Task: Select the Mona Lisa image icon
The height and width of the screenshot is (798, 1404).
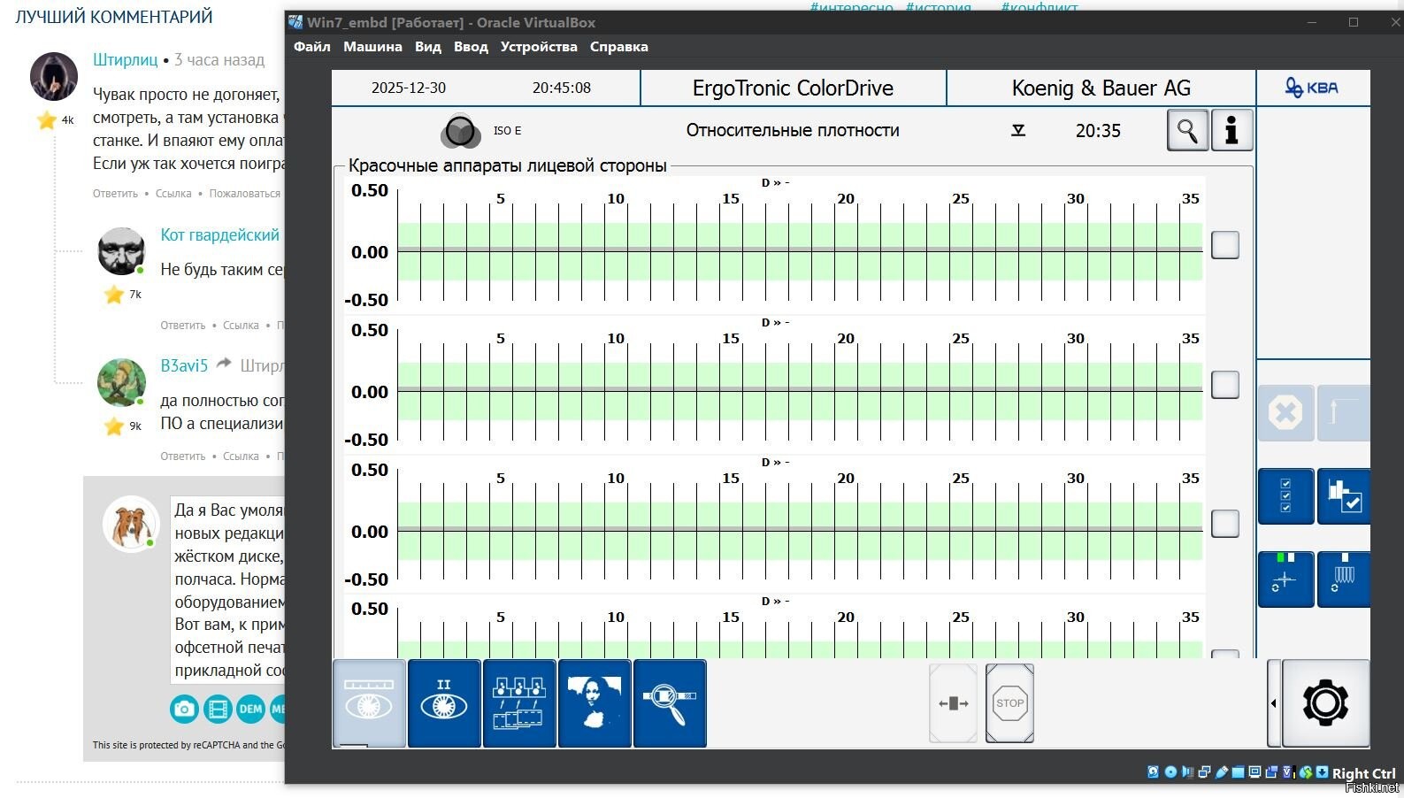Action: (594, 703)
